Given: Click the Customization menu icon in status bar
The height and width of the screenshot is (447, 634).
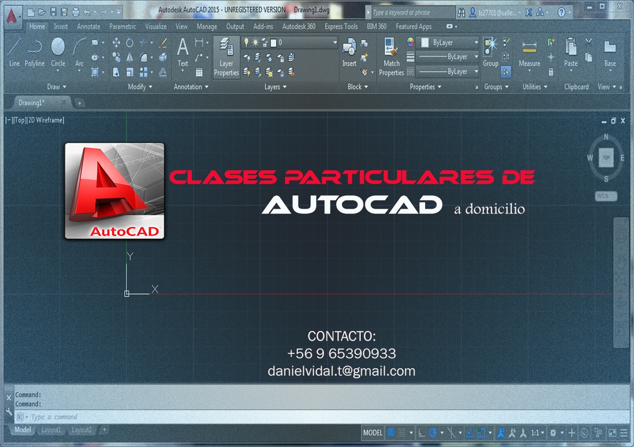Looking at the screenshot, I should point(624,433).
